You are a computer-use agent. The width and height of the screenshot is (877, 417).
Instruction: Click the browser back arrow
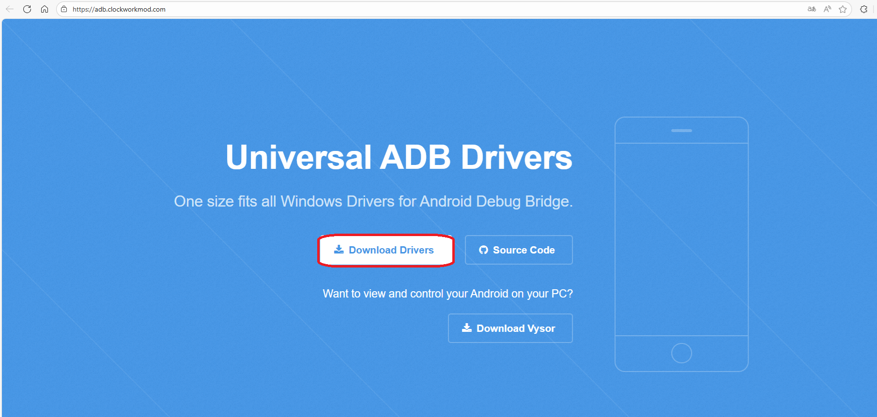[10, 9]
